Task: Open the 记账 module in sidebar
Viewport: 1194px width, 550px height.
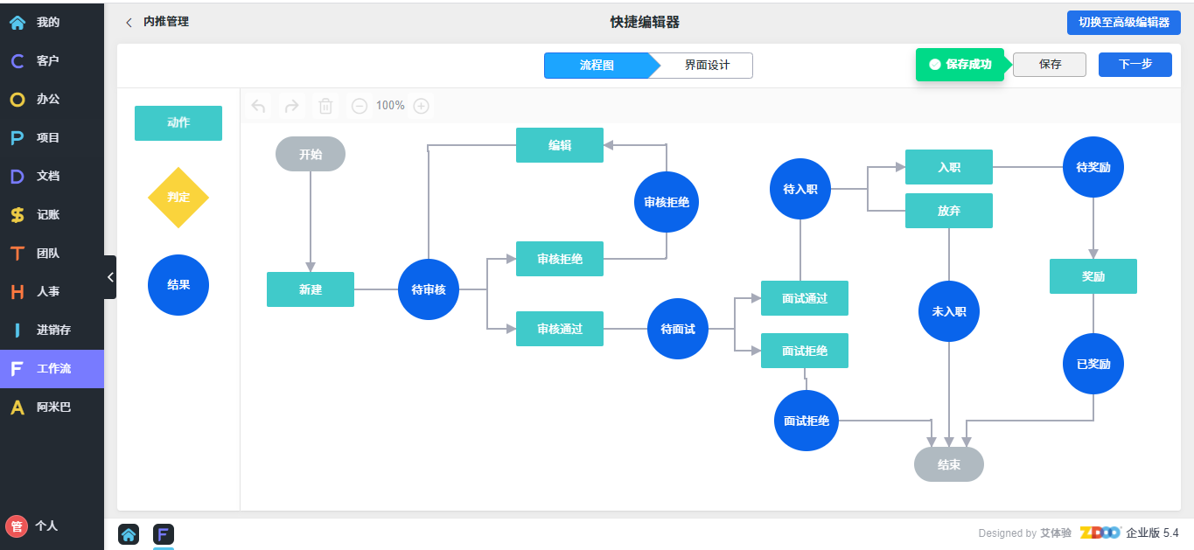Action: coord(52,215)
